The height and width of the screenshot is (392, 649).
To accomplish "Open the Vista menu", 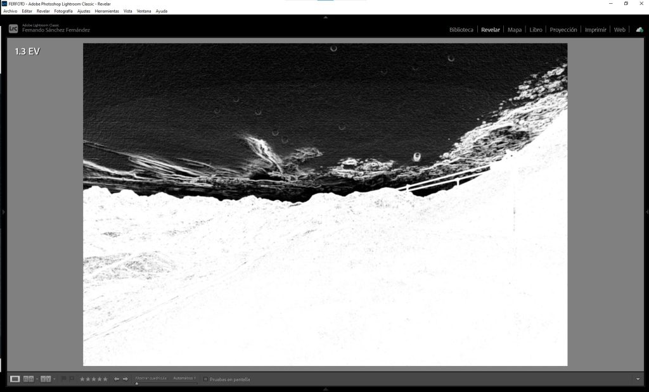I will pyautogui.click(x=128, y=11).
